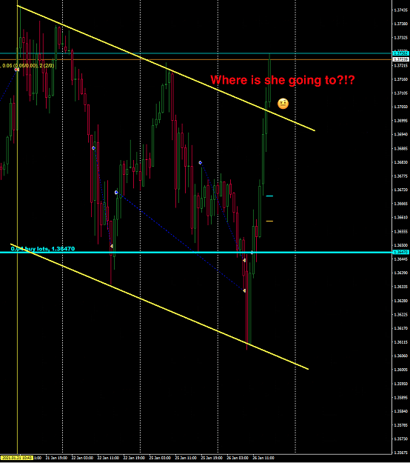
Task: Click the cyan 1.36470 price tag on the axis
Action: (400, 252)
